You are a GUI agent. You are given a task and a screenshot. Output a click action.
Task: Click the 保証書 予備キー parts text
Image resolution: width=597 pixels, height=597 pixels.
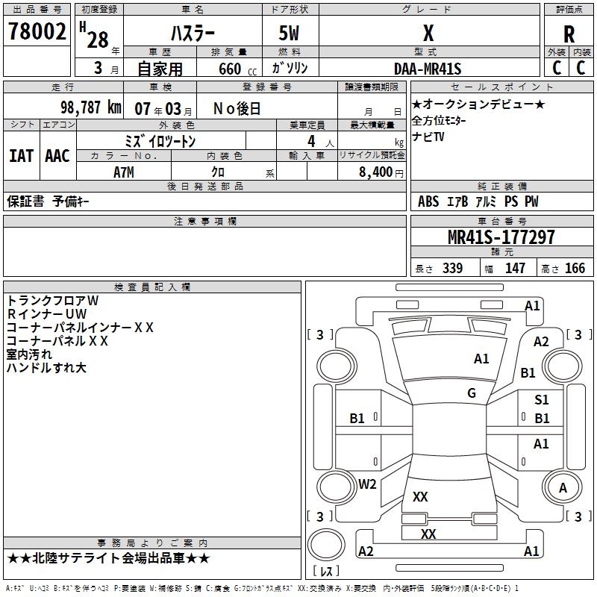(48, 201)
